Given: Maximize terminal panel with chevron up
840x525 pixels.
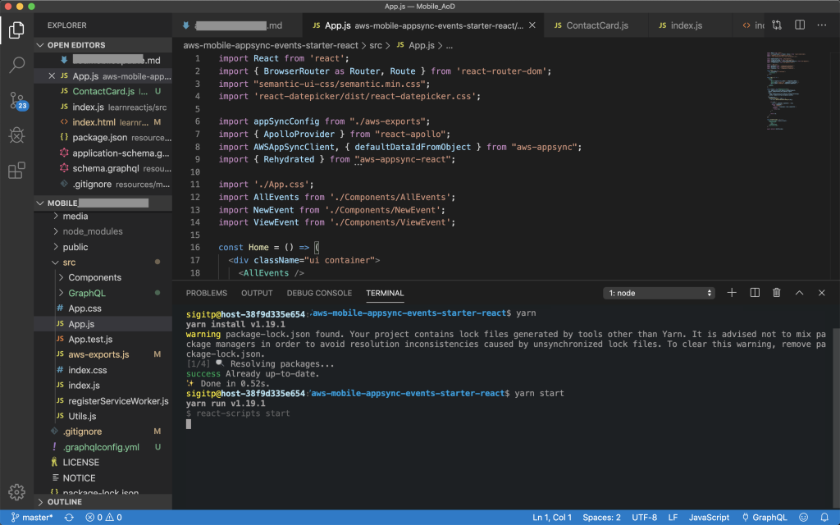Looking at the screenshot, I should click(x=799, y=293).
